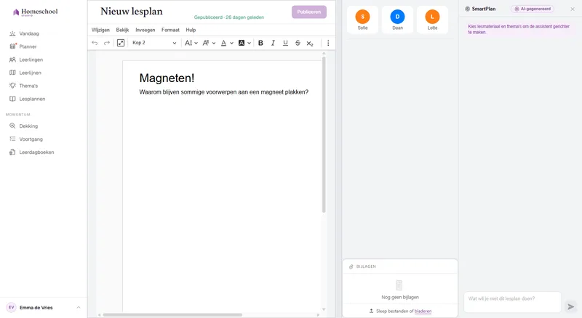Click the Gepubliceerd status text
Image resolution: width=582 pixels, height=318 pixels.
(229, 17)
